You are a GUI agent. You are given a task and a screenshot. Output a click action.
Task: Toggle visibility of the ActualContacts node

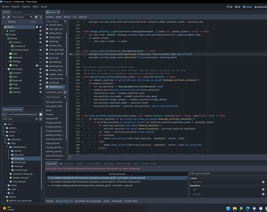coord(41,50)
